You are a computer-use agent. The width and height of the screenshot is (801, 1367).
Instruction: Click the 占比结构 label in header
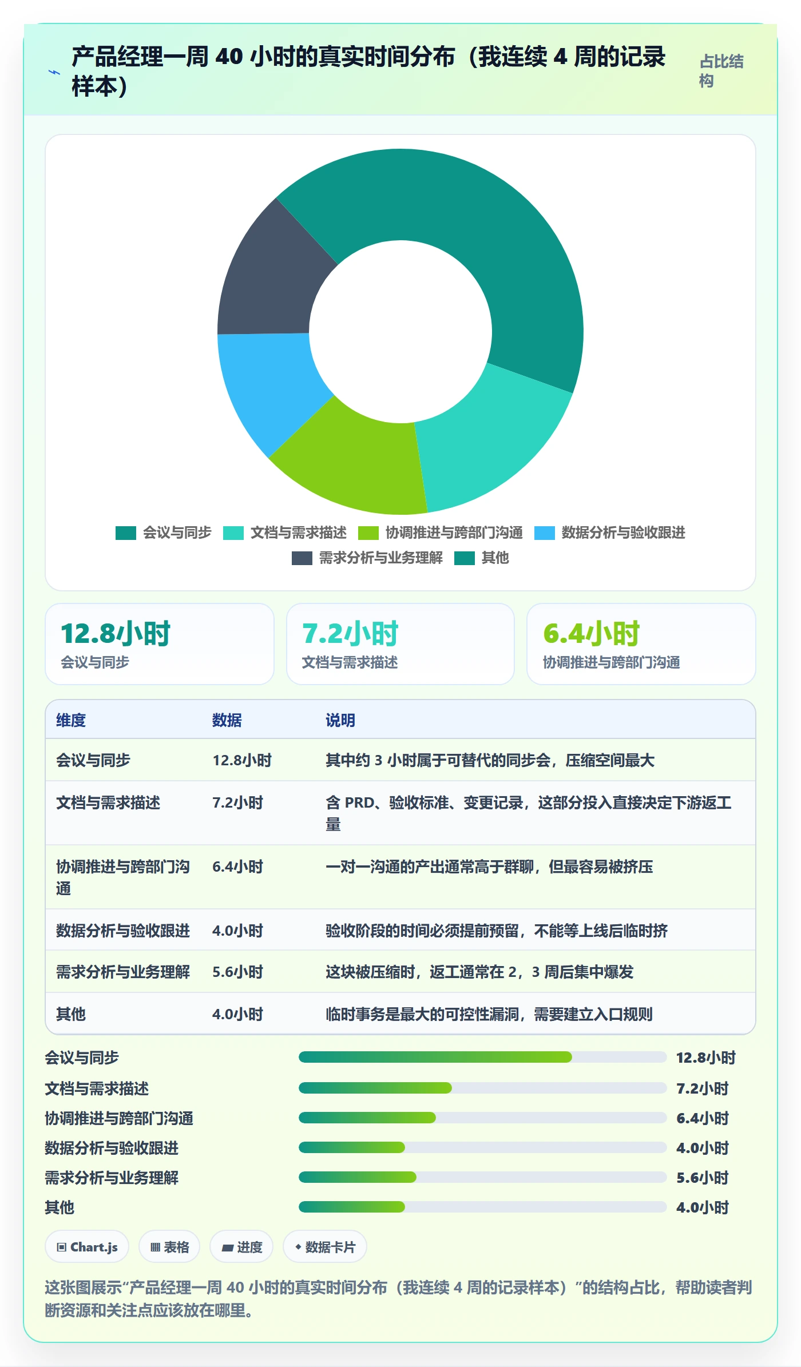[x=721, y=71]
